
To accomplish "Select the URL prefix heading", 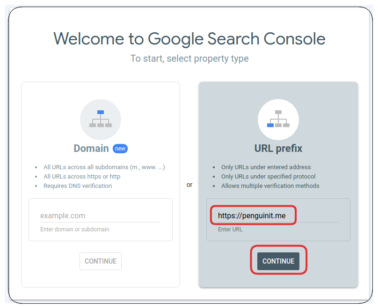I will click(x=278, y=148).
